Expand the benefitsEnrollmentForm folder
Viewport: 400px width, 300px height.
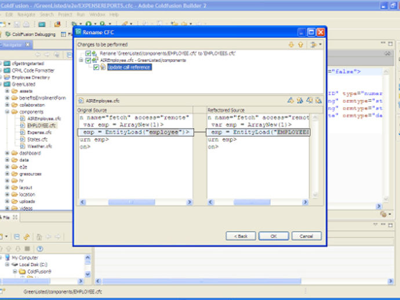tap(7, 98)
